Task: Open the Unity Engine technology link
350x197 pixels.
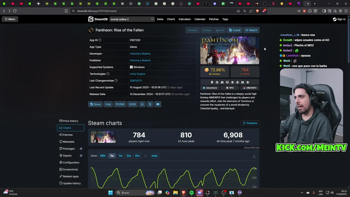Action: 138,74
